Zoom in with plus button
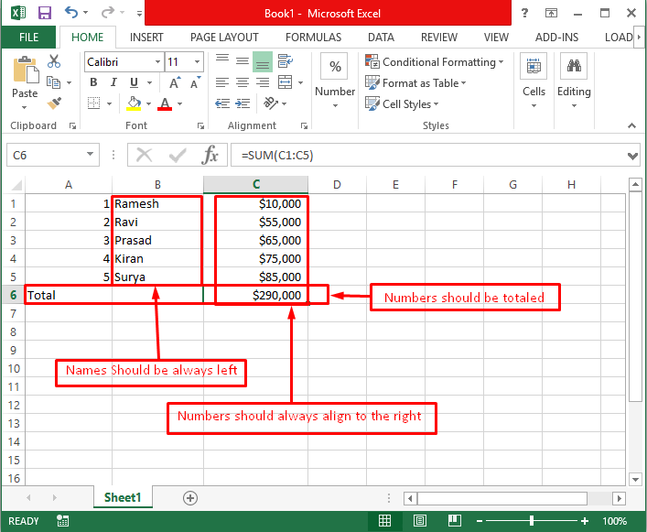 [x=584, y=521]
